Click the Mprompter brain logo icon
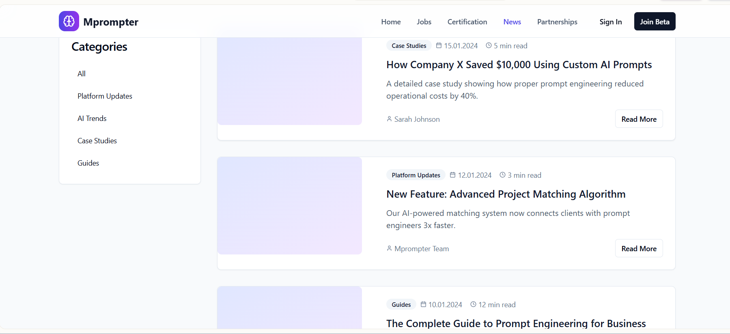Image resolution: width=730 pixels, height=334 pixels. pos(69,21)
